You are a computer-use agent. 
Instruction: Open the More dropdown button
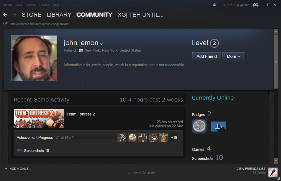point(234,57)
